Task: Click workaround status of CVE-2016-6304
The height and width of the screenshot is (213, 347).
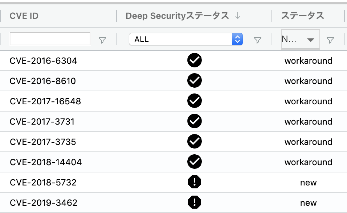Action: 308,61
